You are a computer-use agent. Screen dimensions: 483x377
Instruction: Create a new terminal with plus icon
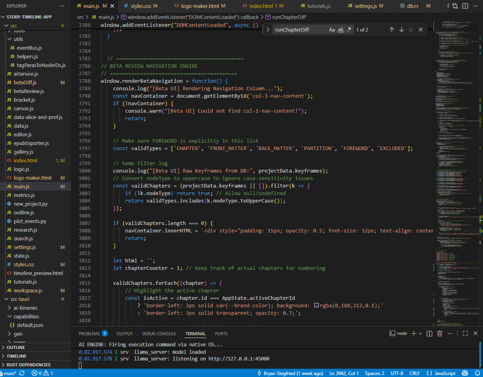click(414, 333)
